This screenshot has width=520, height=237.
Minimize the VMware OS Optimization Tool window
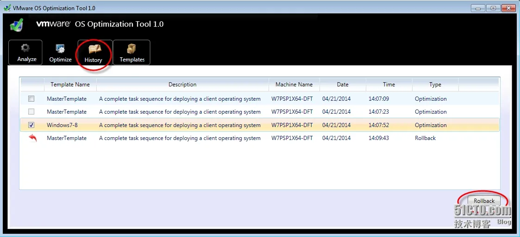coord(479,8)
